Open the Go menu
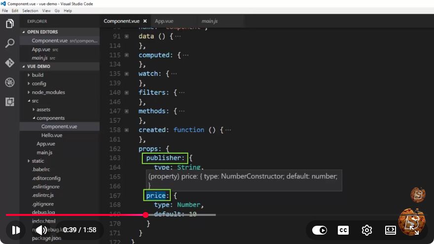 (x=57, y=11)
